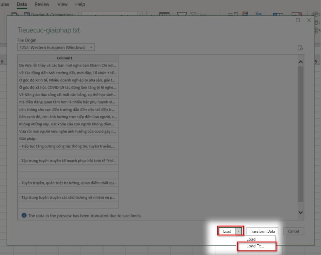Image resolution: width=321 pixels, height=255 pixels.
Task: Select 'Load' entry in the dropdown menu
Action: [251, 239]
